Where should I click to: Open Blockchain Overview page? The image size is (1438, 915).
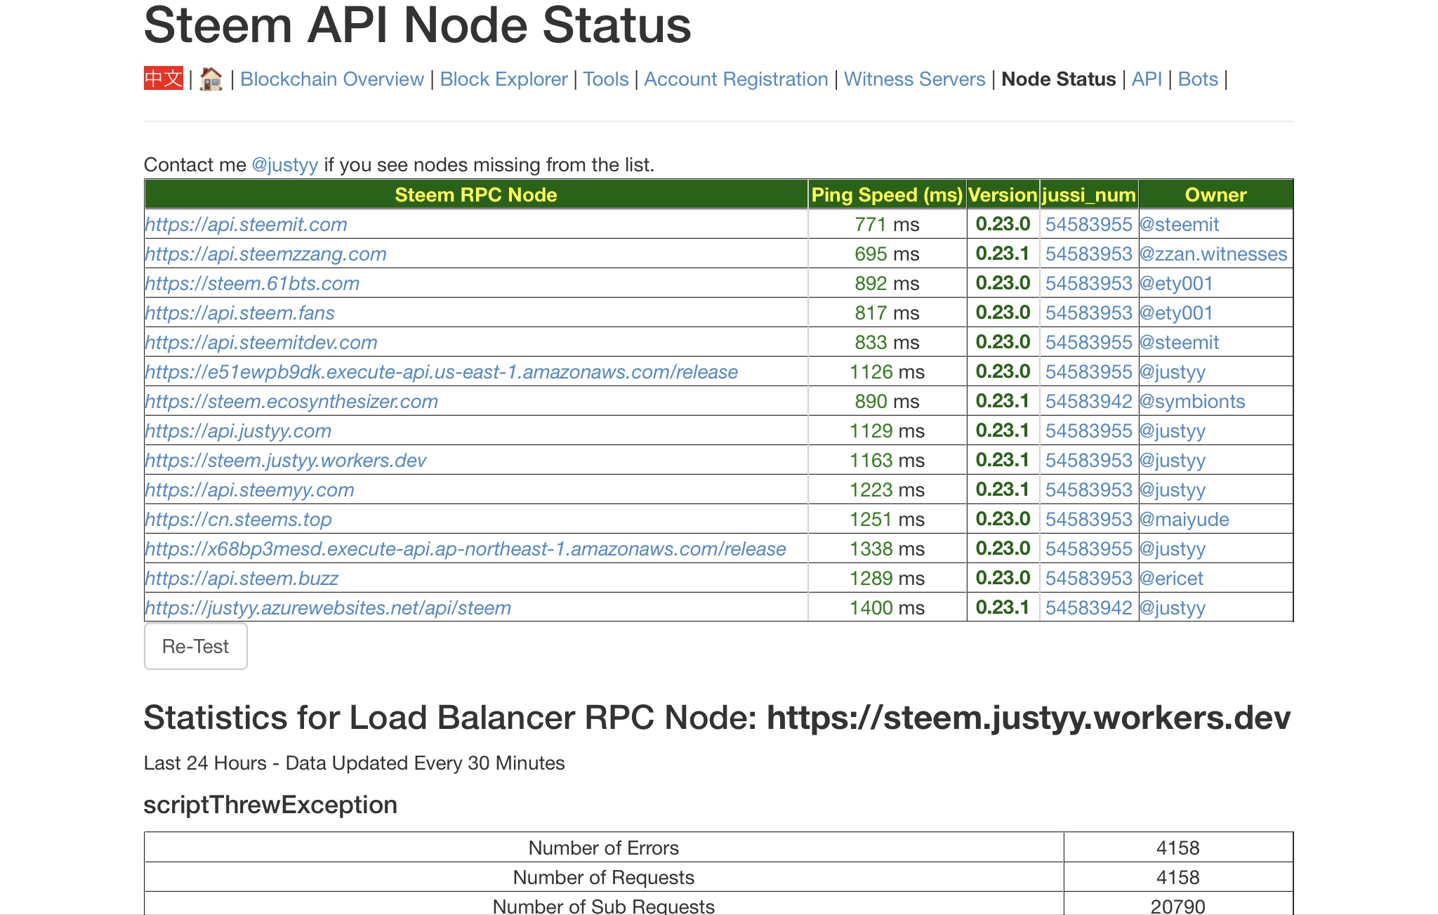[x=332, y=79]
